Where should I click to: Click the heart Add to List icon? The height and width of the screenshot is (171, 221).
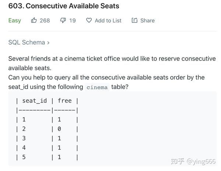(x=89, y=20)
